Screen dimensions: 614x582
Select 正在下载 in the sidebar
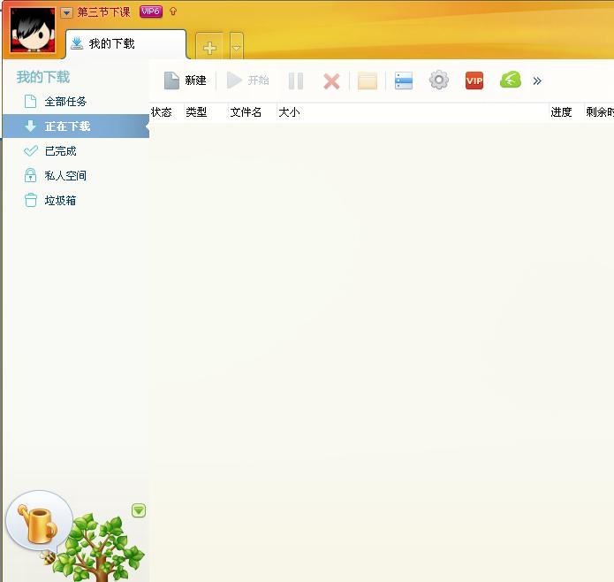(76, 126)
